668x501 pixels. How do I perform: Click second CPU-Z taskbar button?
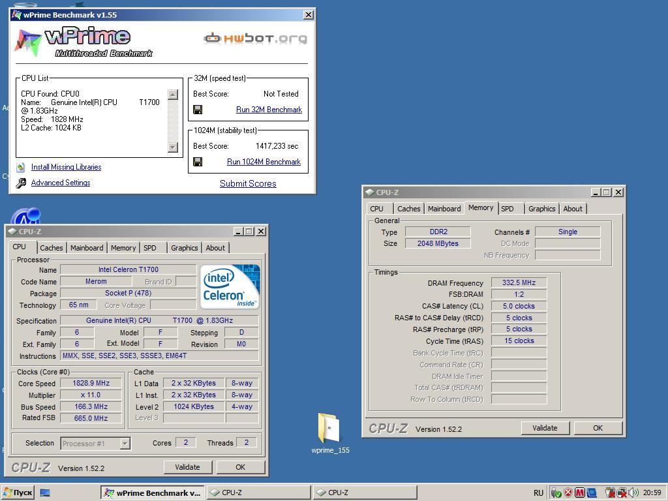365,493
